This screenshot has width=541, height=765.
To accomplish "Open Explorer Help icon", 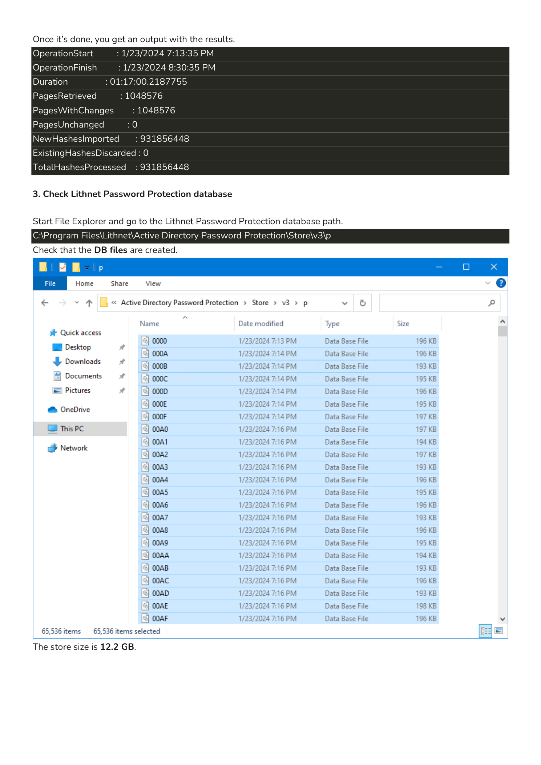I will pyautogui.click(x=501, y=283).
